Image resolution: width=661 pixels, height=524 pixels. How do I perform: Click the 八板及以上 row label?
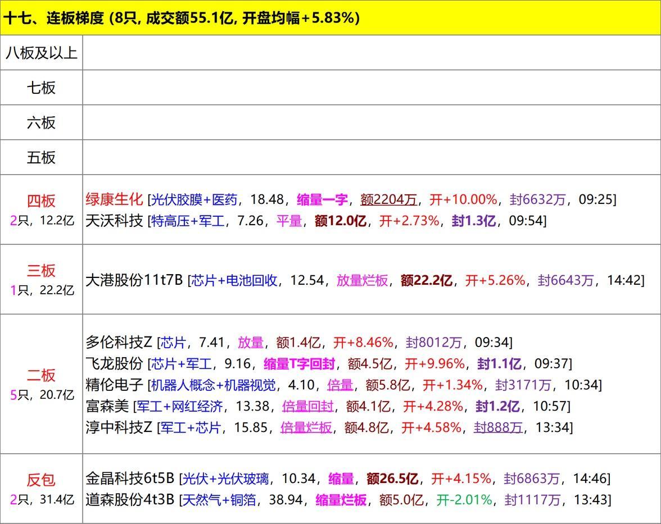coord(42,53)
